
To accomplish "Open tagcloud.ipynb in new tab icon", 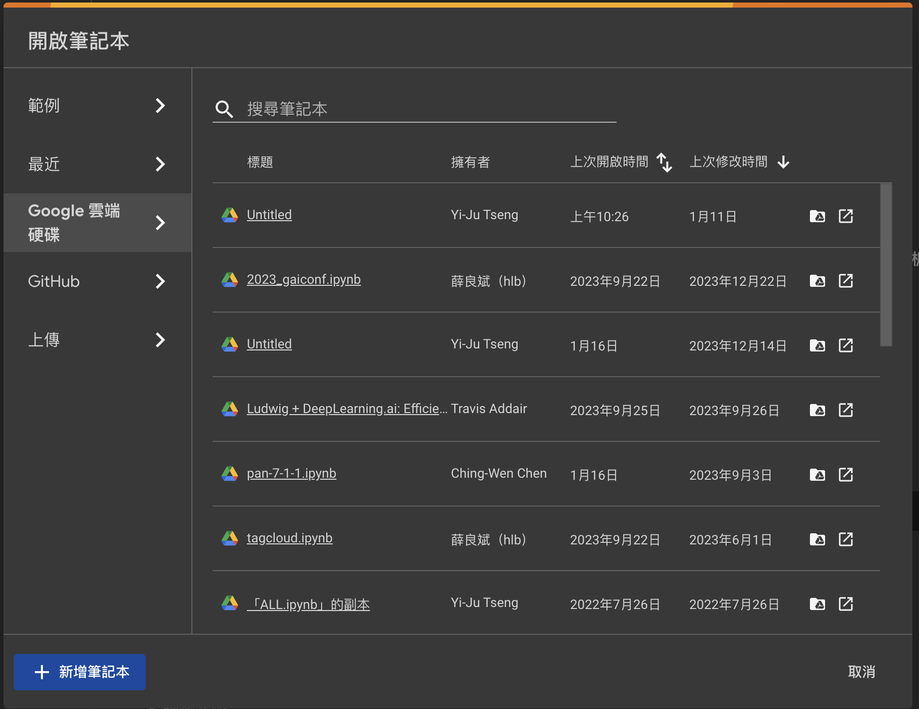I will pos(845,539).
